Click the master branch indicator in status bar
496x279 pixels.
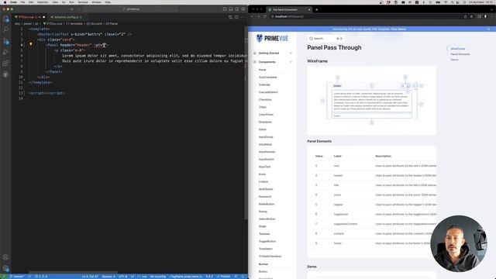click(17, 277)
